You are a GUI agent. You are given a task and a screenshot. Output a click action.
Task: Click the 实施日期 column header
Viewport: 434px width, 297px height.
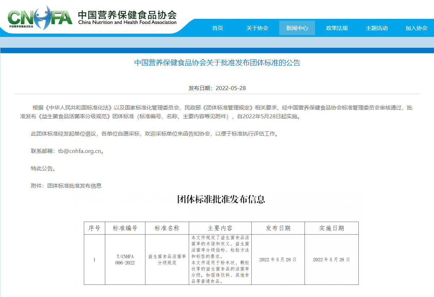point(332,228)
